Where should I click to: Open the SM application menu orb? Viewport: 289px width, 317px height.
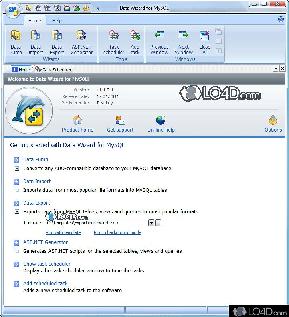point(13,11)
